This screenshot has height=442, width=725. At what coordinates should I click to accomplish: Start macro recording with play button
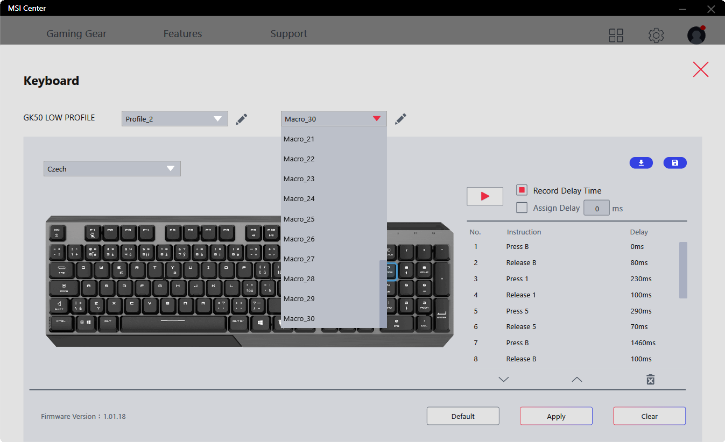485,196
